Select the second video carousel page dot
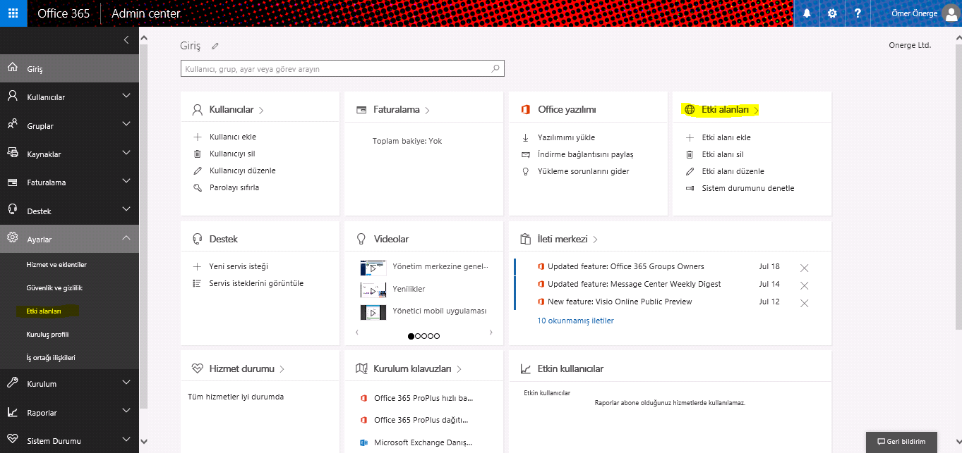This screenshot has width=962, height=453. pos(418,336)
